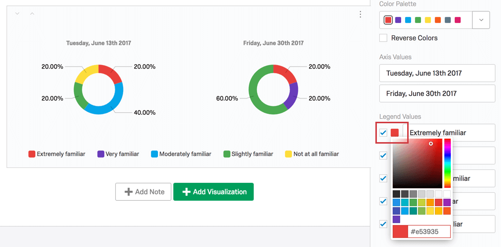Expand the Color Palette dropdown arrow
This screenshot has width=501, height=247.
coord(481,20)
